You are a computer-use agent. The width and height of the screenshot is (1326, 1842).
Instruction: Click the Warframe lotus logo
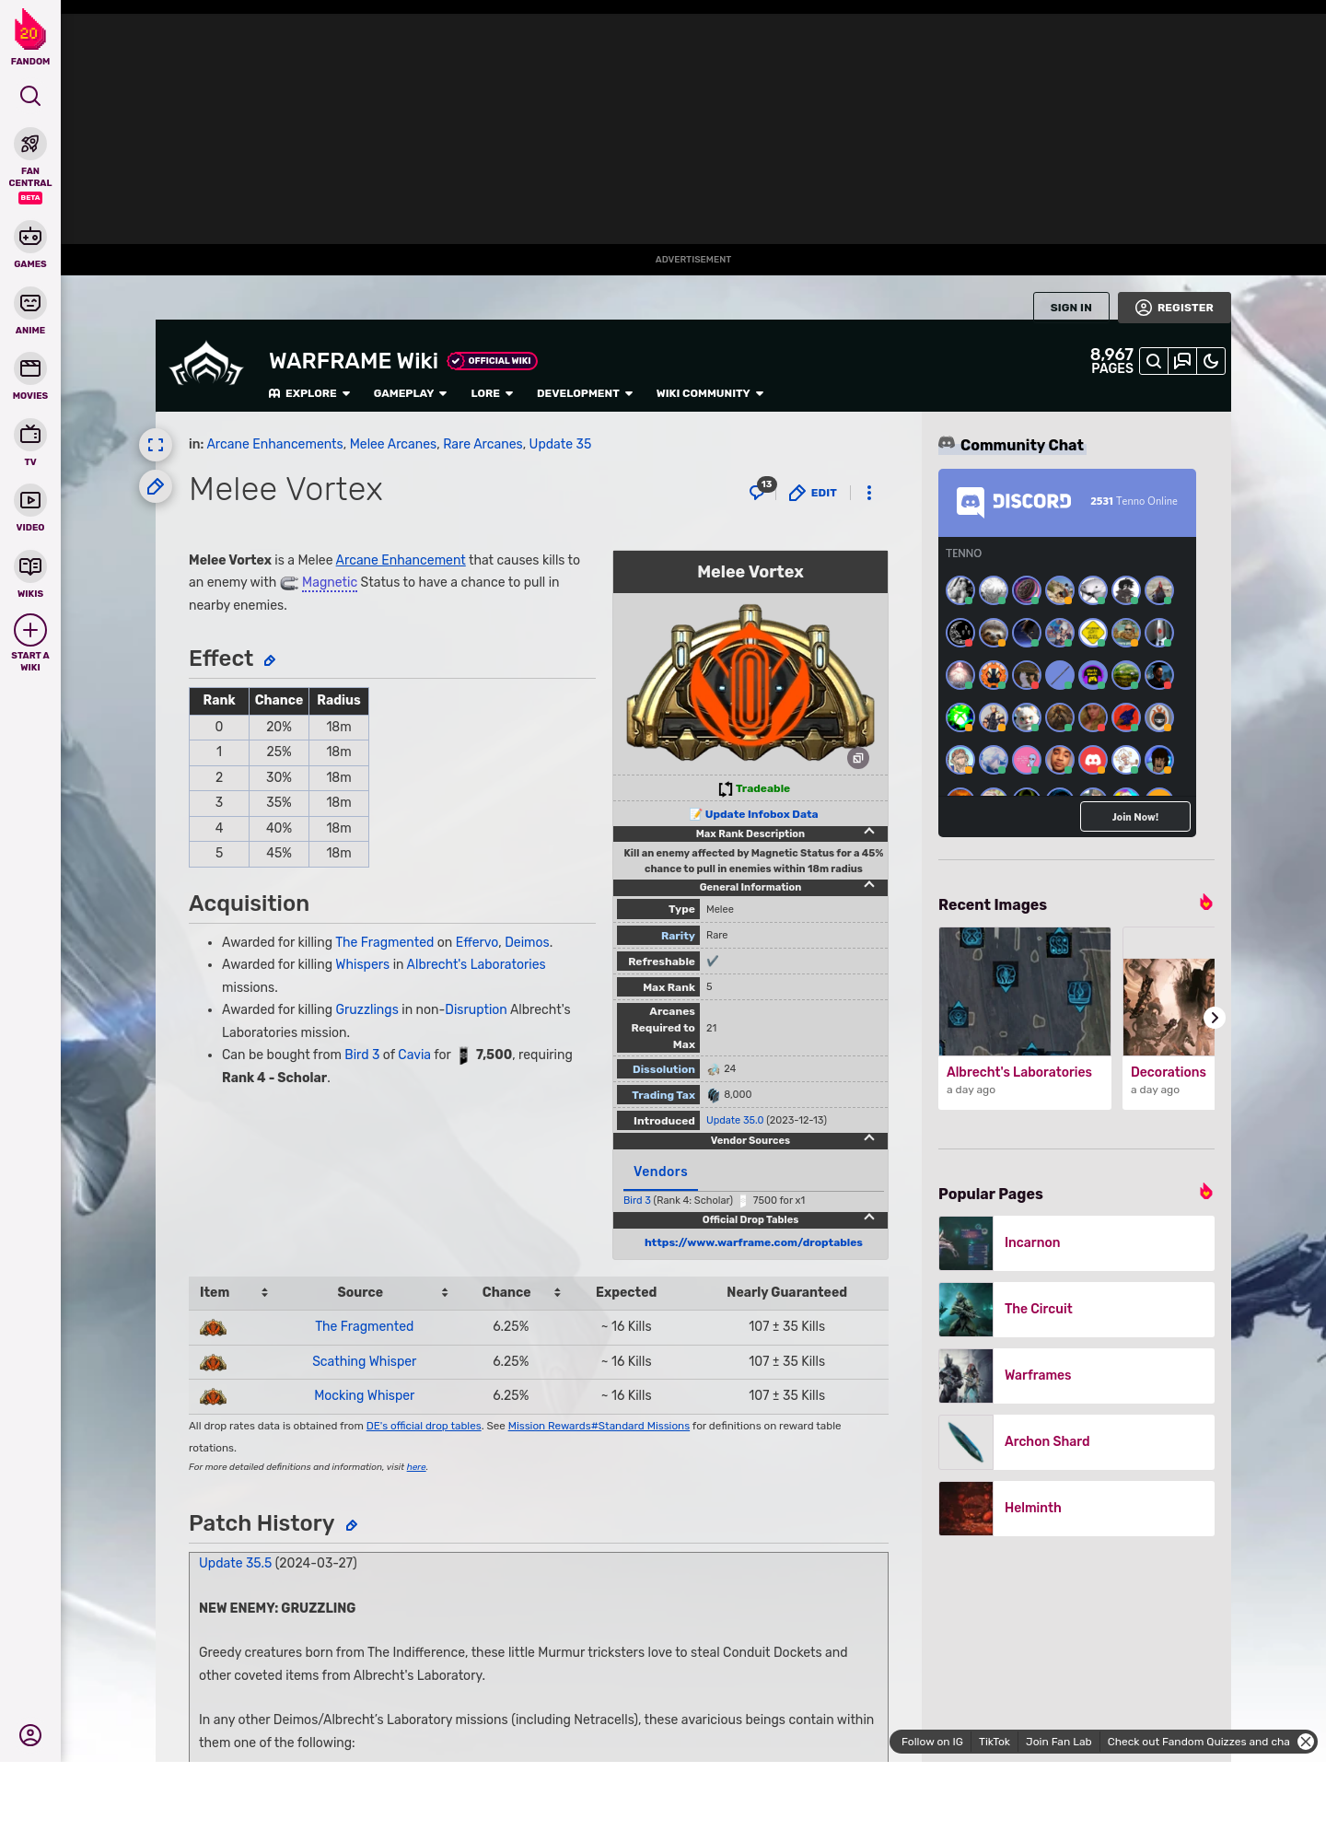click(x=206, y=364)
